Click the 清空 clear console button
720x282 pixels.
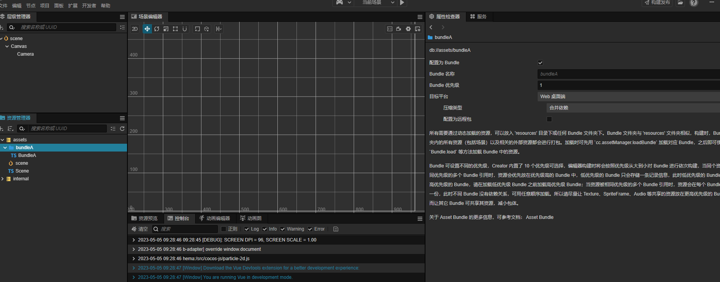(139, 229)
